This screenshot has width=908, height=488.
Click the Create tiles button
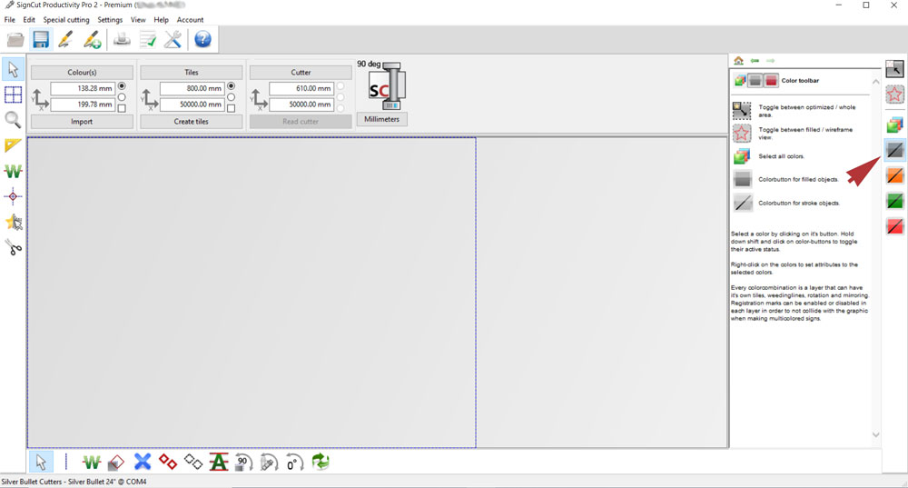click(x=191, y=122)
